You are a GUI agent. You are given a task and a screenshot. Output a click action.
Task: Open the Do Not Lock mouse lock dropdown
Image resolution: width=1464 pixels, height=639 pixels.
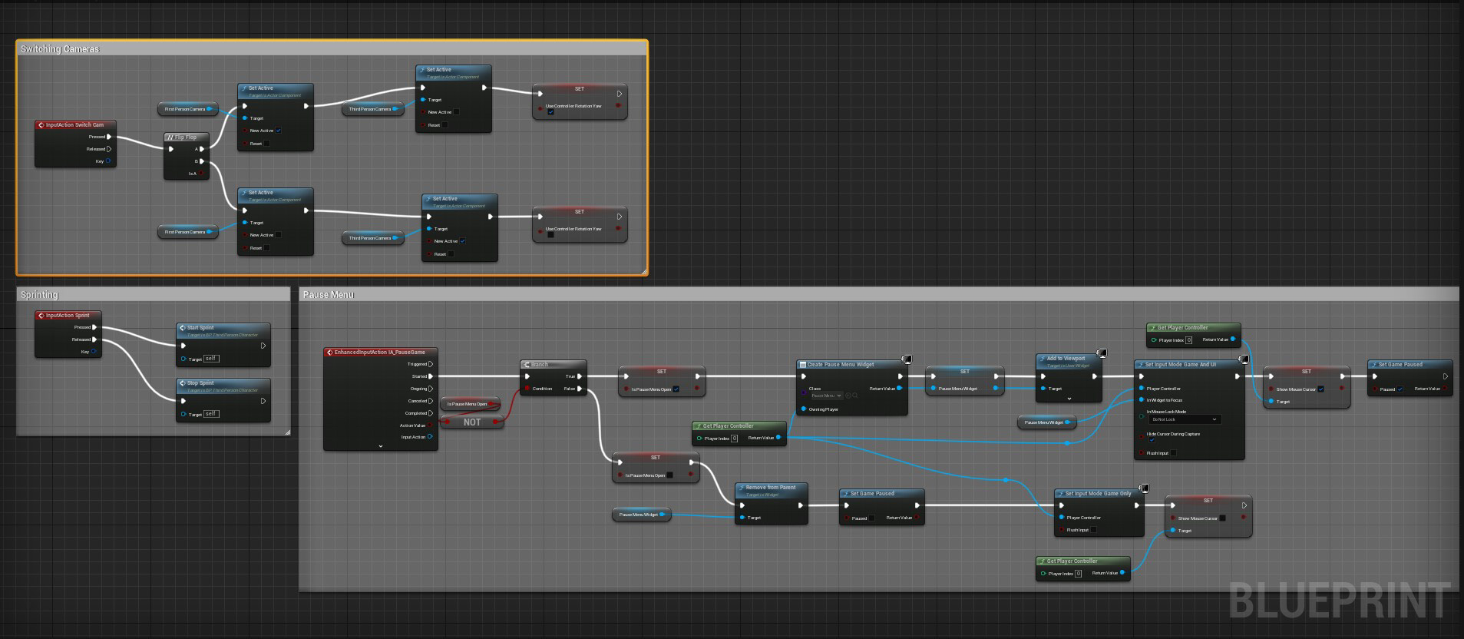(1184, 419)
